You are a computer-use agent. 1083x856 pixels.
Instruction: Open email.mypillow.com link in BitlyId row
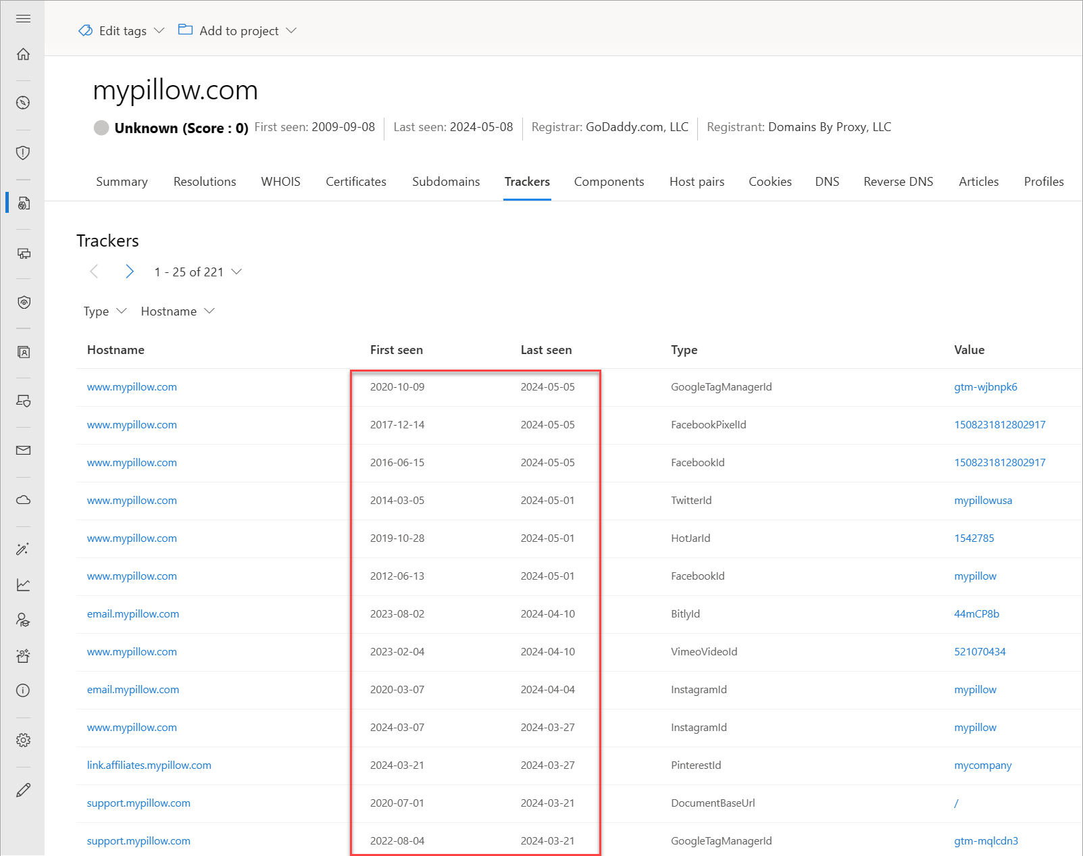(133, 614)
